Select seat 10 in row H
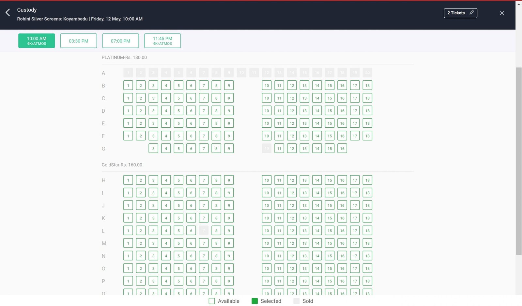Image resolution: width=522 pixels, height=306 pixels. [267, 180]
